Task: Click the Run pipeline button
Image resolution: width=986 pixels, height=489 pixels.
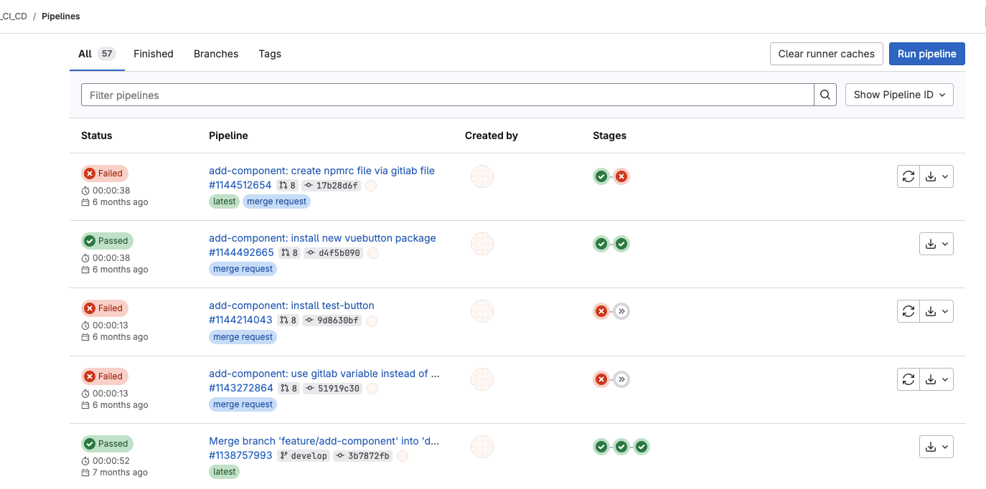Action: (x=926, y=54)
